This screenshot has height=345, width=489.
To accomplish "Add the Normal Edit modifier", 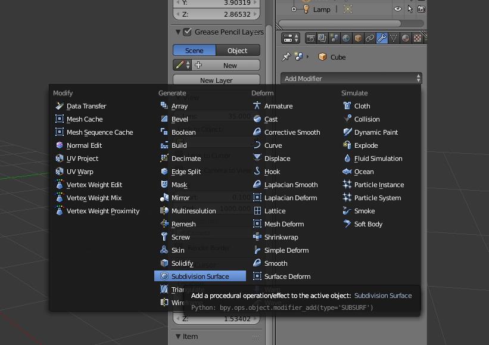I will pos(101,145).
